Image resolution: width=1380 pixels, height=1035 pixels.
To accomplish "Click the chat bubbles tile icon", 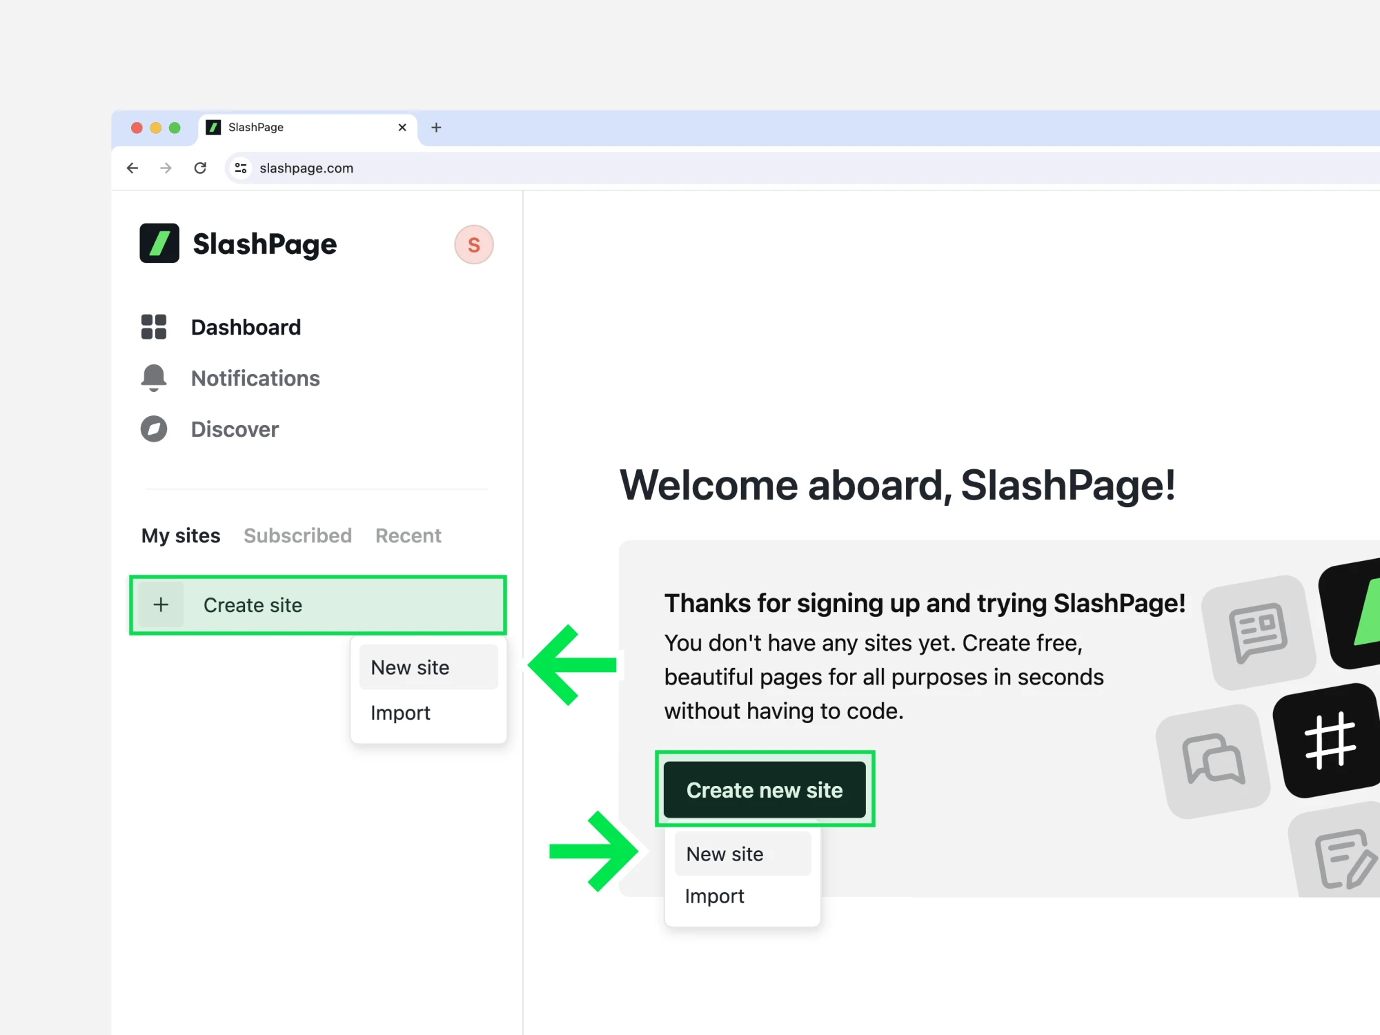I will (1214, 760).
